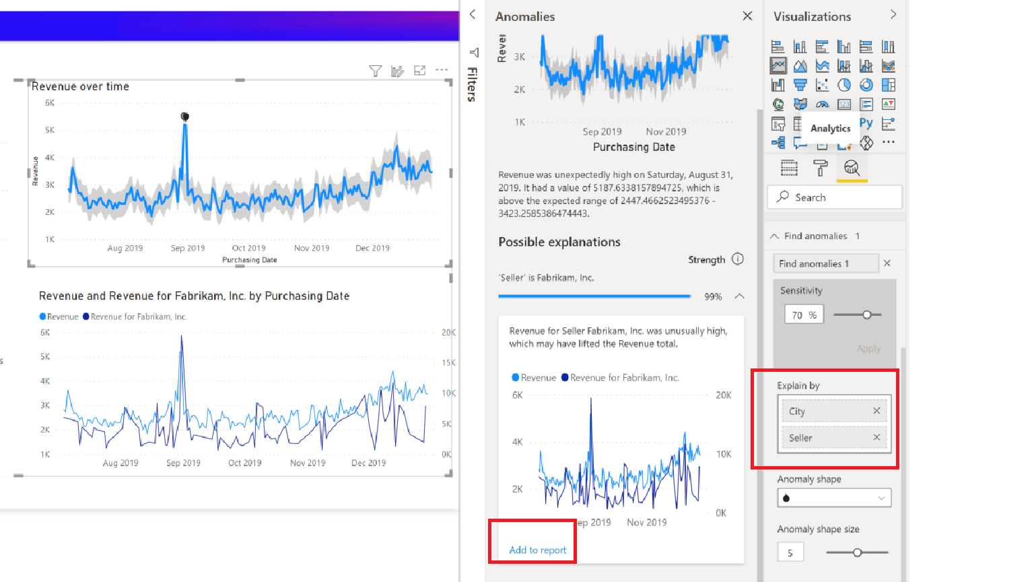1034x582 pixels.
Task: Select the waterfall chart visual
Action: click(x=778, y=85)
